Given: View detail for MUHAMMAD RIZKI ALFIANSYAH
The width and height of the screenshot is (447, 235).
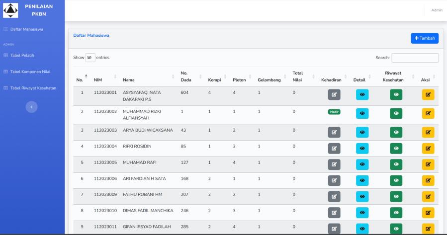Looking at the screenshot, I should point(362,114).
